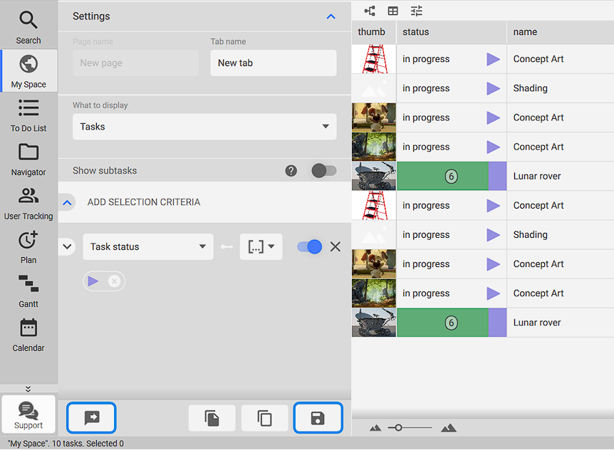Click the large mountains thumbnail size icon
Image resolution: width=614 pixels, height=450 pixels.
[x=448, y=428]
